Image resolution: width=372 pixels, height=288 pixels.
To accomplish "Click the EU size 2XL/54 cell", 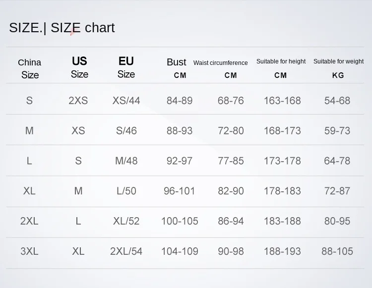I will [126, 251].
